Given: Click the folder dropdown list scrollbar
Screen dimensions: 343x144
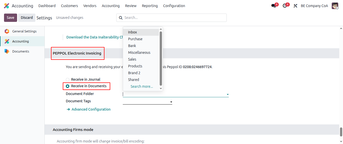Looking at the screenshot, I should (x=161, y=58).
